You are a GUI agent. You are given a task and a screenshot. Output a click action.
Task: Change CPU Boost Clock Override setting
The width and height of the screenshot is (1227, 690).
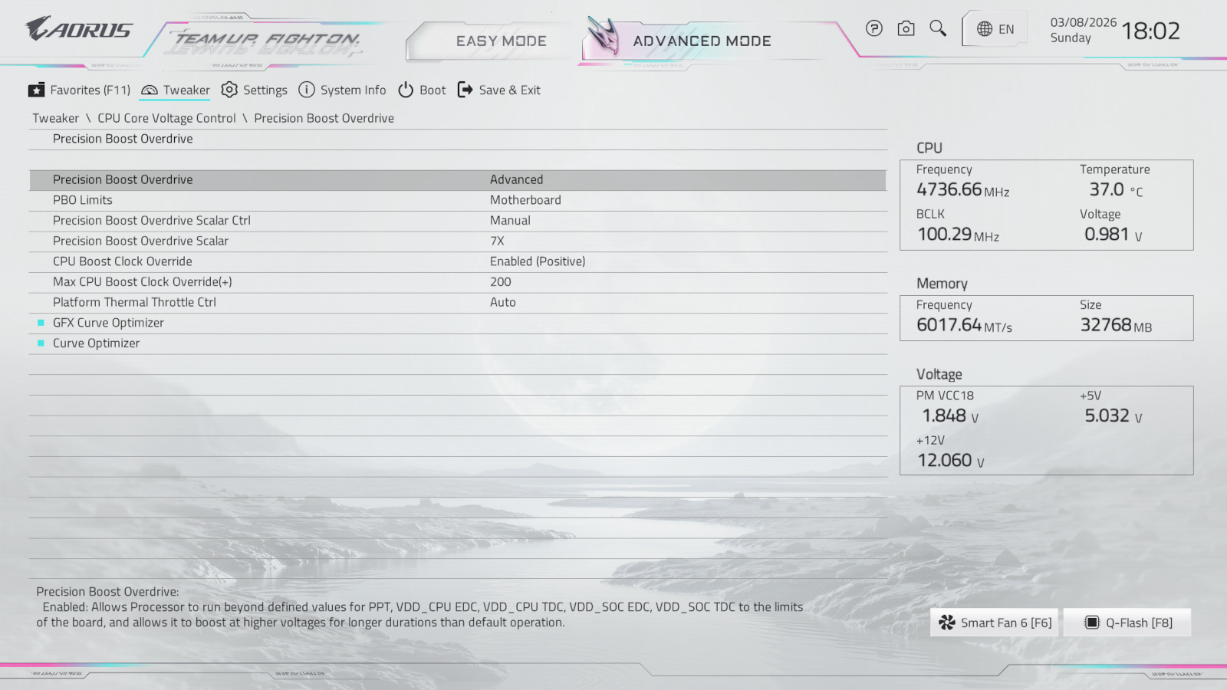click(x=537, y=261)
